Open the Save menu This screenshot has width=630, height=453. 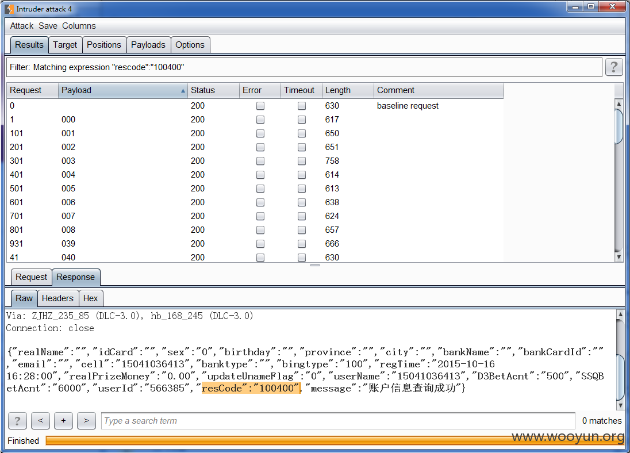pos(48,26)
